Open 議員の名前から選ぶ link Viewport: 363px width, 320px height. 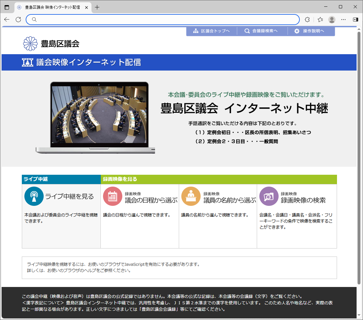(x=229, y=200)
